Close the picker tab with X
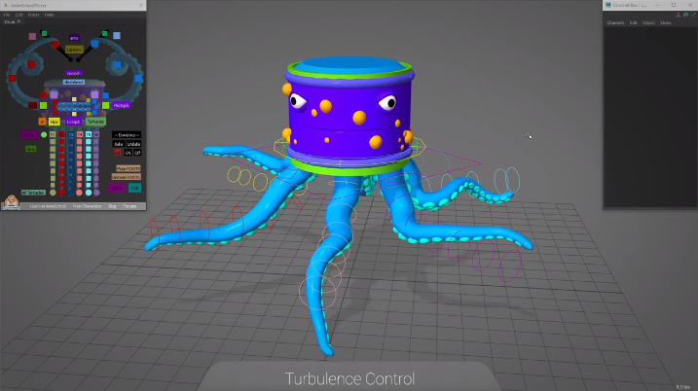698x391 pixels. [x=18, y=21]
